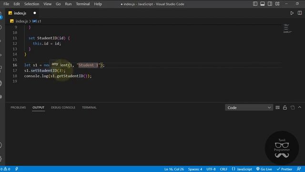
Task: Run code with the play icon
Action: coord(292,13)
